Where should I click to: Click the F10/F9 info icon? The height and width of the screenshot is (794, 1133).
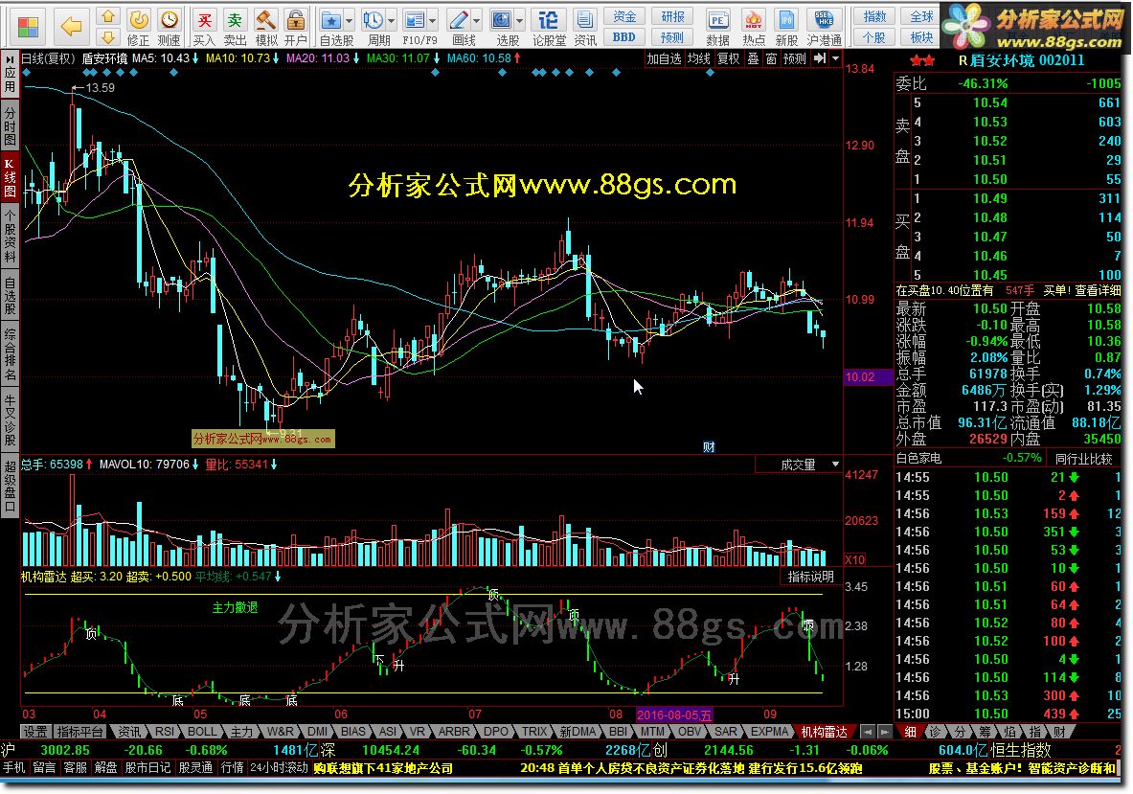pos(415,19)
